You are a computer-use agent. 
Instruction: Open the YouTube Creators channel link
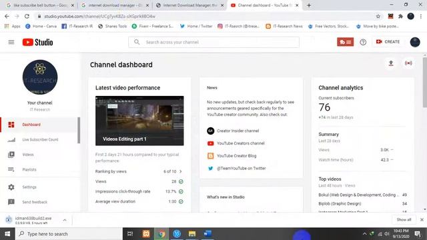(x=240, y=143)
